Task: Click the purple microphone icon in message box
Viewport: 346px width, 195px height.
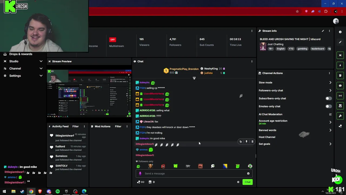Action: [x=140, y=174]
